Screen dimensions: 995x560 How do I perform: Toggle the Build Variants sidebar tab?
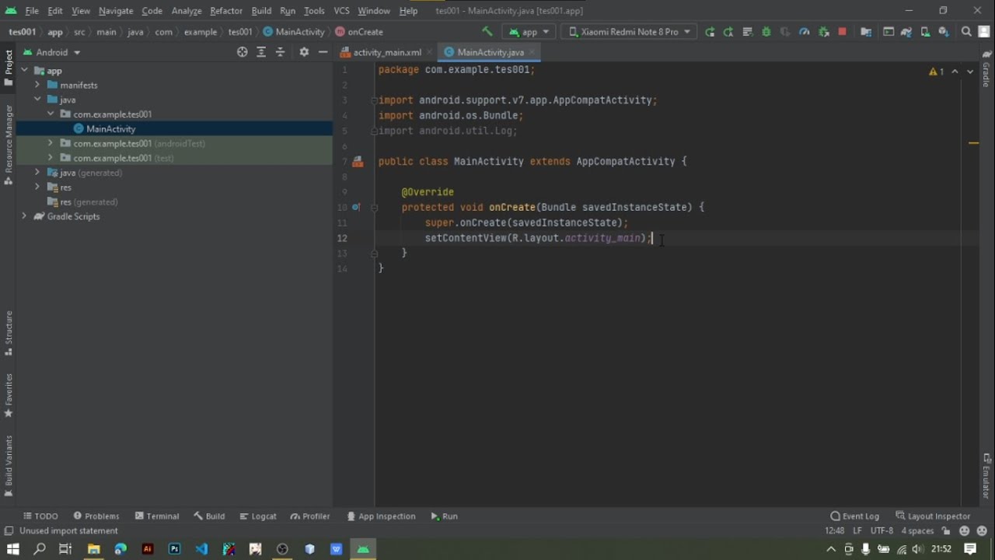click(x=8, y=465)
